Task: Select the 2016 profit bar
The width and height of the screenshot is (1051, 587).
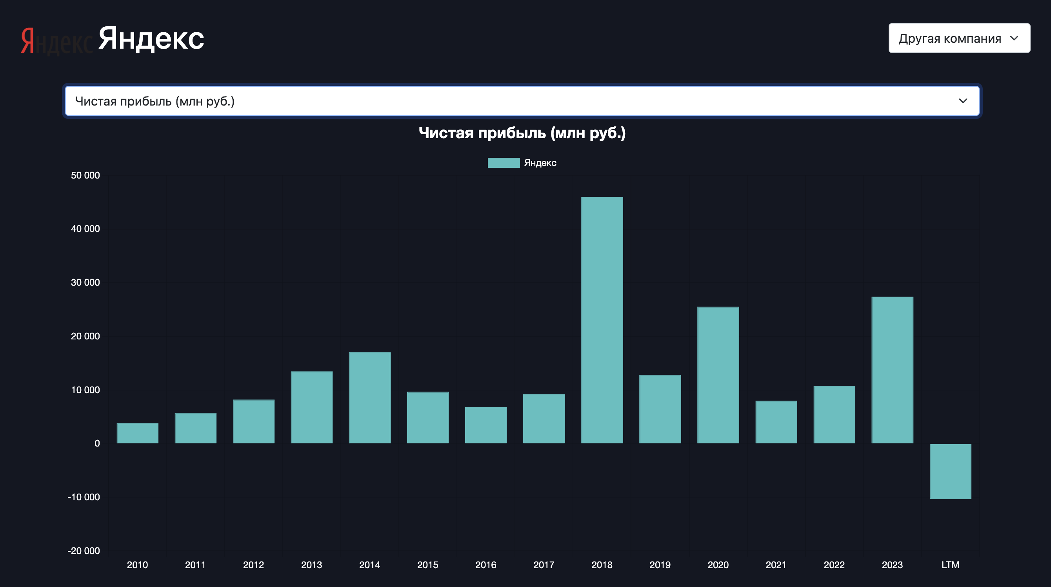Action: 486,425
